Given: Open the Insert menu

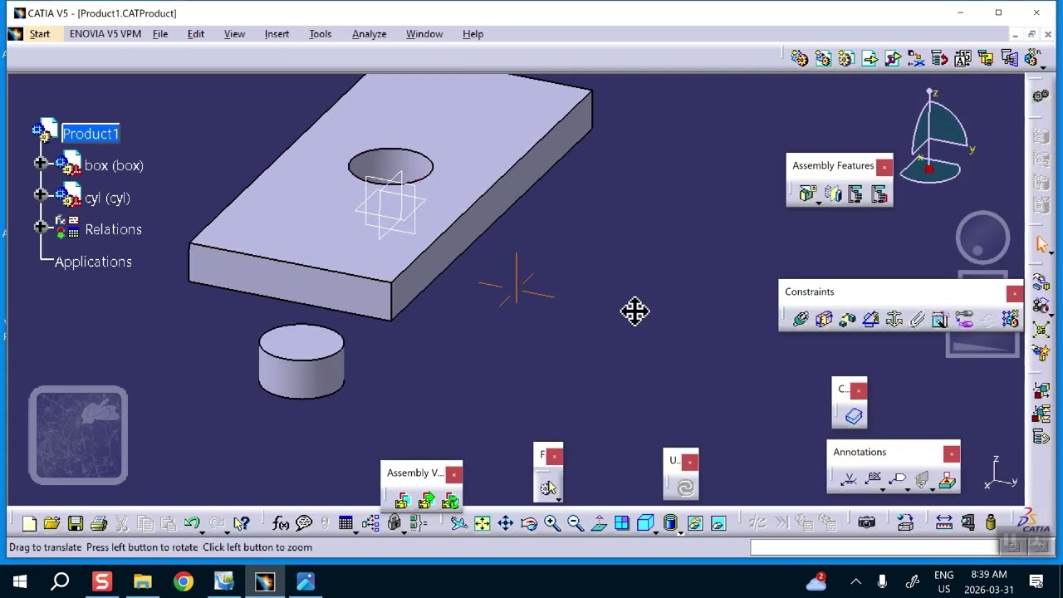Looking at the screenshot, I should 277,34.
